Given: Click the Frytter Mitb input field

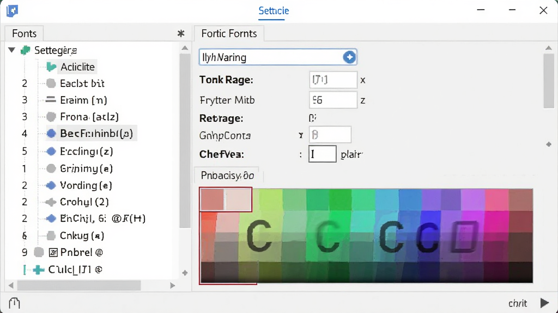Looking at the screenshot, I should [333, 100].
